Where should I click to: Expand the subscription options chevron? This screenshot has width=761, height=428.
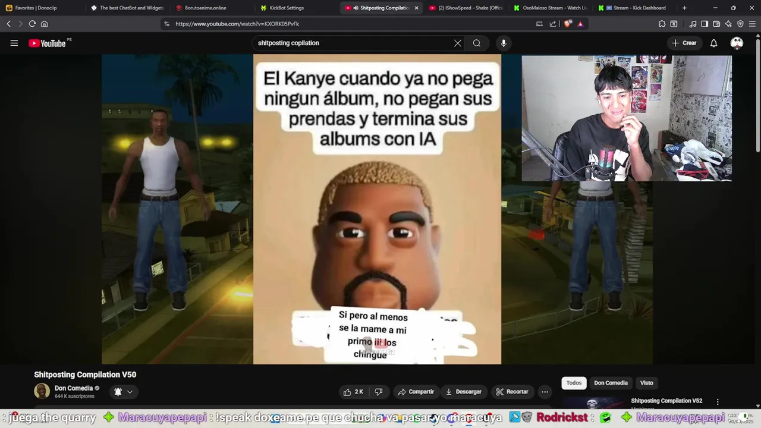click(130, 392)
